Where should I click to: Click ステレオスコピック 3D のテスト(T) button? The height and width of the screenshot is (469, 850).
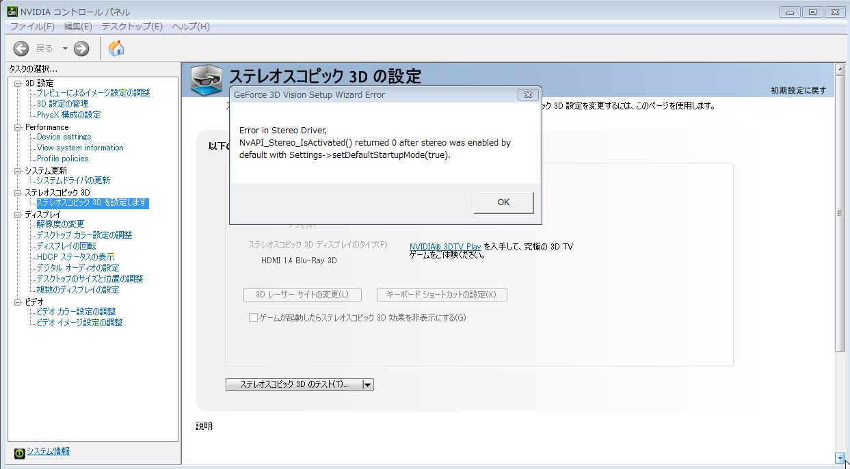pyautogui.click(x=293, y=385)
